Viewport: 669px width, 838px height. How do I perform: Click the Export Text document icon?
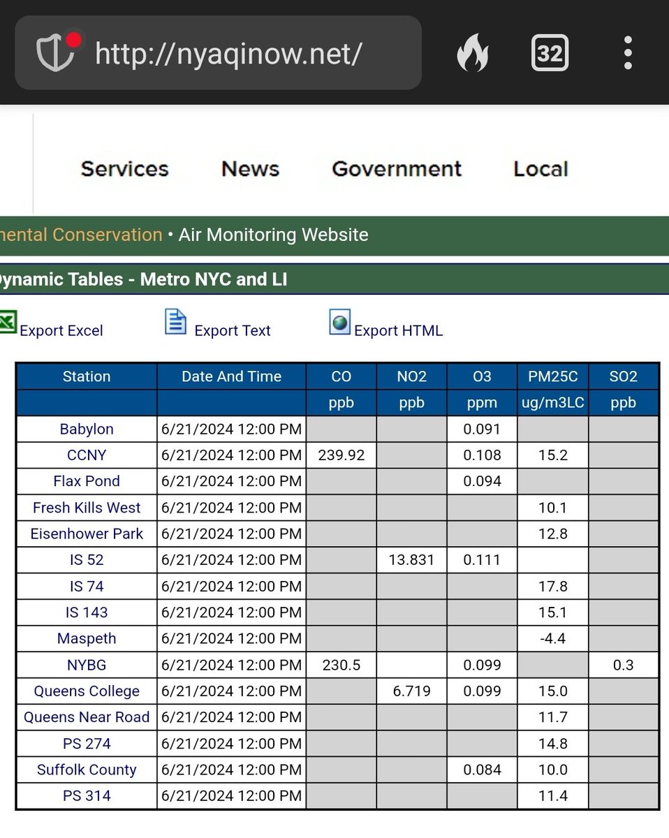pyautogui.click(x=175, y=322)
